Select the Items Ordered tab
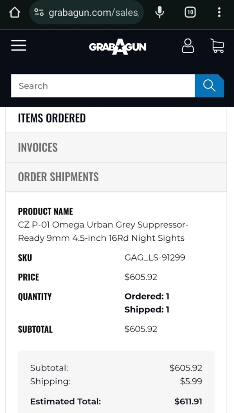The image size is (234, 413). click(116, 118)
